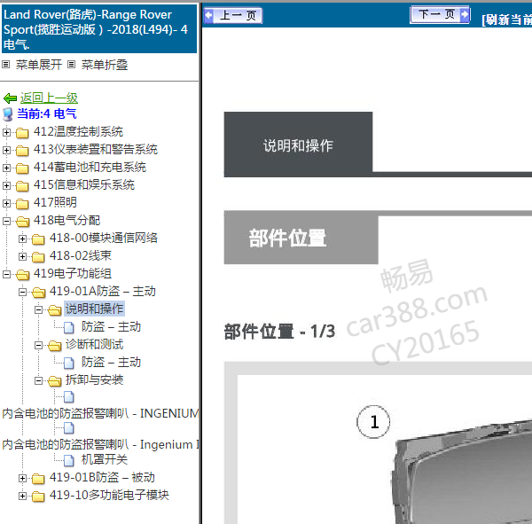Image resolution: width=532 pixels, height=524 pixels.
Task: Click the computer icon beside 当前:4 电气
Action: pos(8,114)
